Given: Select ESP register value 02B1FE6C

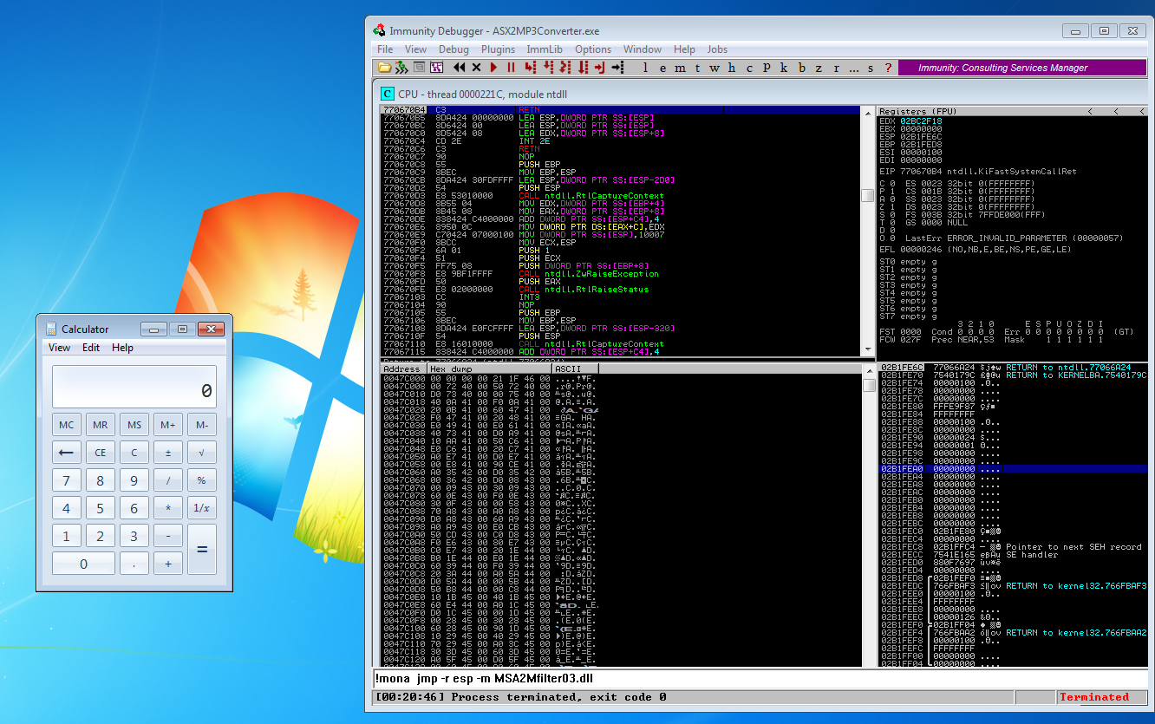Looking at the screenshot, I should coord(919,137).
